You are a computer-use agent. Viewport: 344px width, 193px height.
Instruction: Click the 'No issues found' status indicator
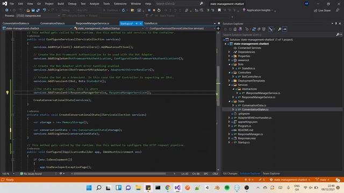[x=31, y=174]
